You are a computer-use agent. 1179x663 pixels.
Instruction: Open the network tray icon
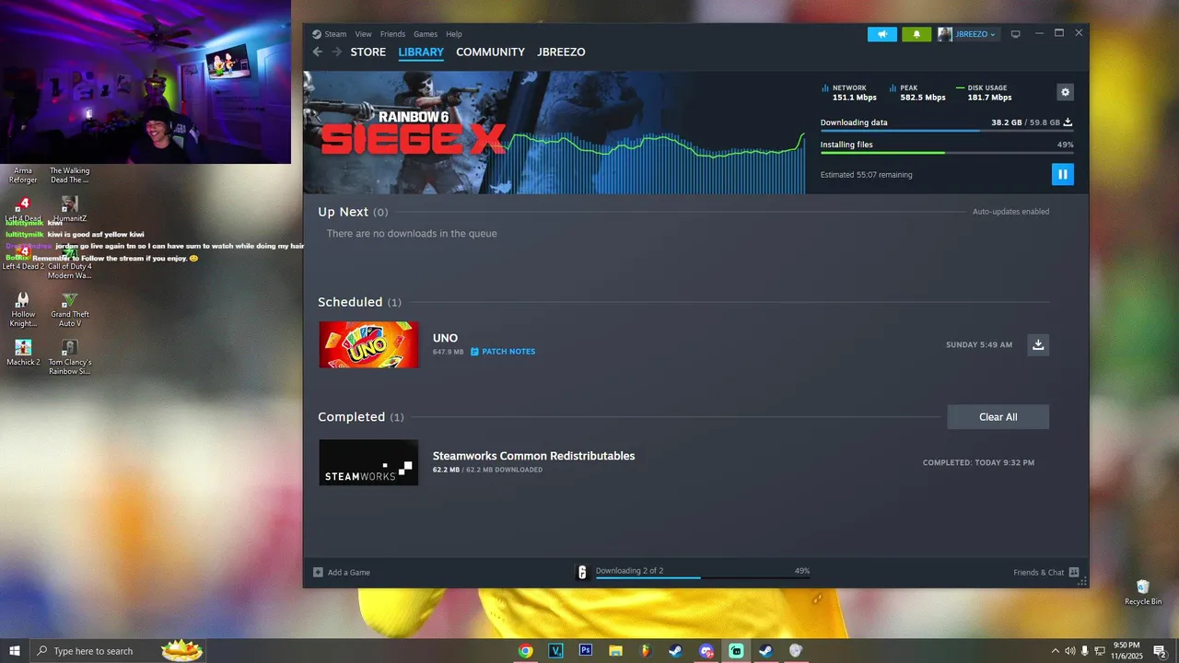click(1099, 650)
